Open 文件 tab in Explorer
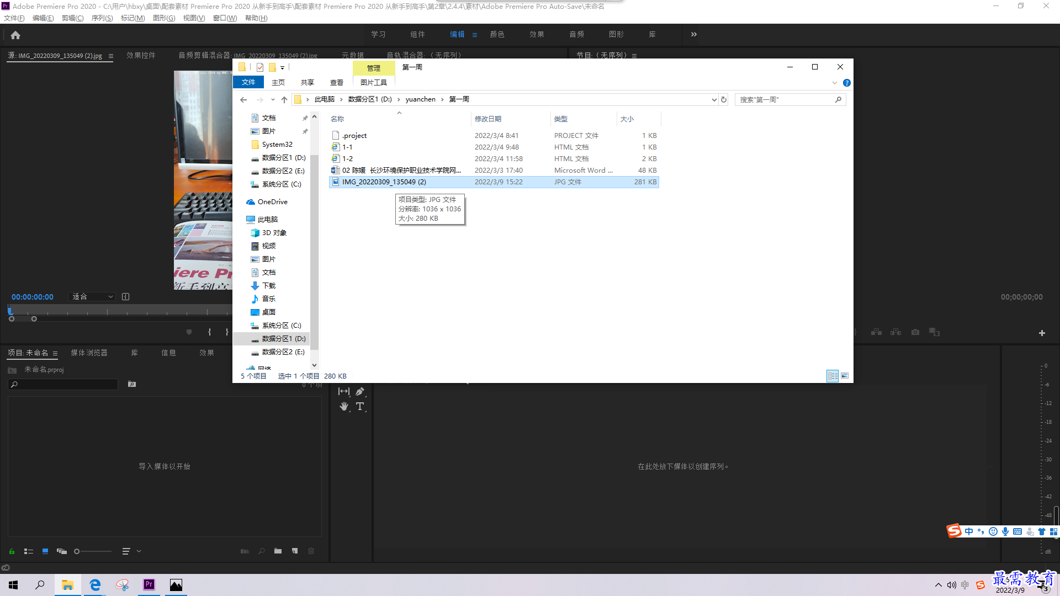The image size is (1060, 596). tap(248, 82)
